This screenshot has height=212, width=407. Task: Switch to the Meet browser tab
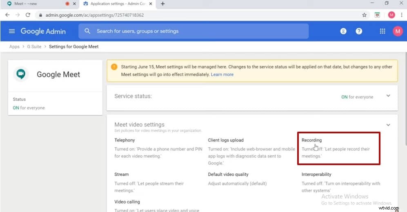(x=39, y=4)
